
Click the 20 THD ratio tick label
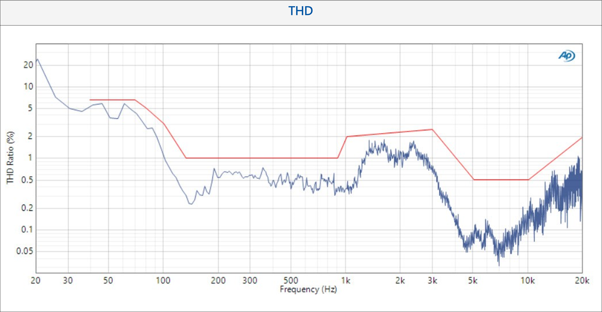point(28,65)
